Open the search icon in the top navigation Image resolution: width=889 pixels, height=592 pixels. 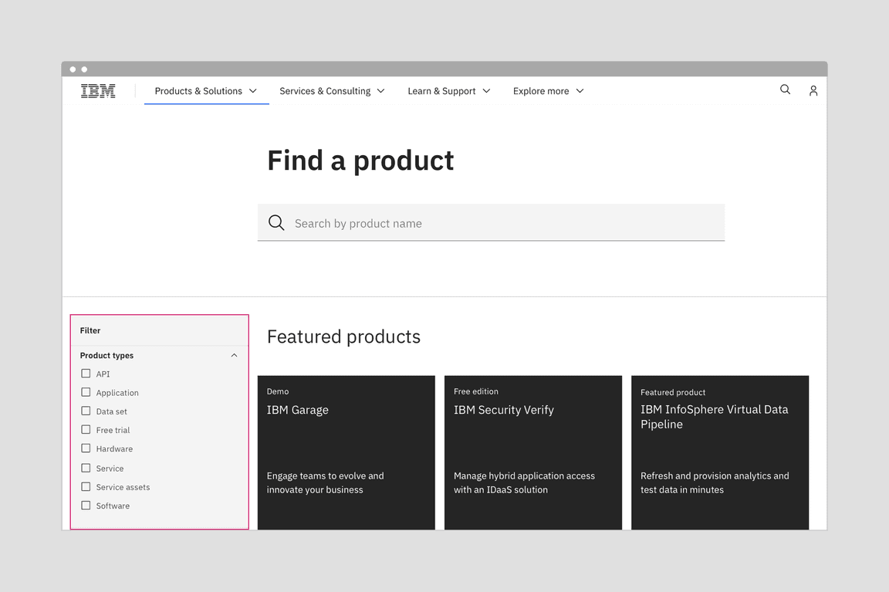[x=785, y=90]
